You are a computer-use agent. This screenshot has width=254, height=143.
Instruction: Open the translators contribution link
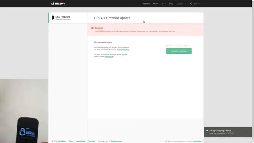click(197, 141)
